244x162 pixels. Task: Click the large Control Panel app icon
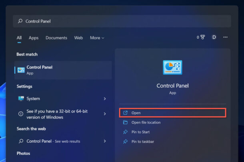pyautogui.click(x=172, y=67)
